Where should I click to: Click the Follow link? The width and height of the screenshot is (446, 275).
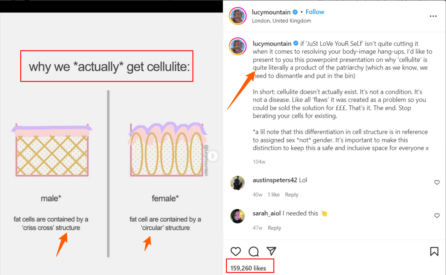315,12
